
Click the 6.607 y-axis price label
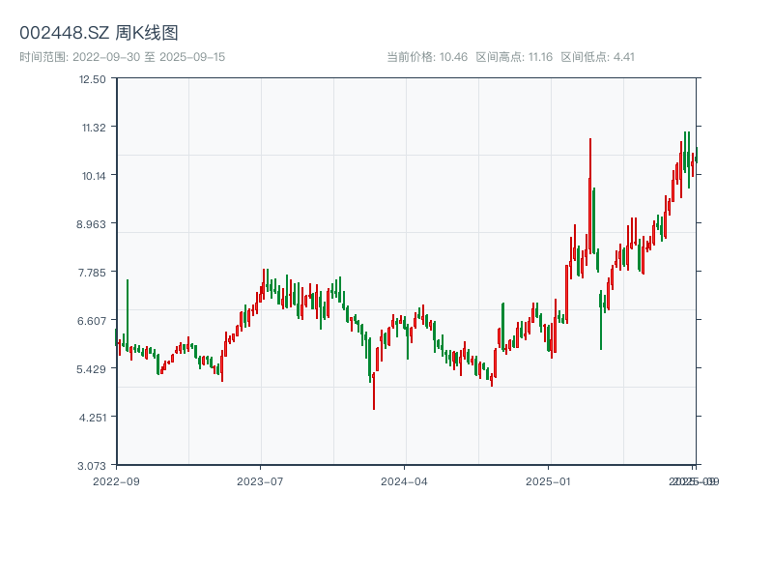[x=93, y=320]
